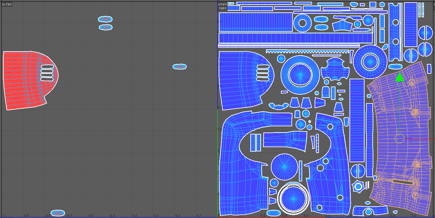The image size is (435, 218).
Task: Select the large ring island with radial center
Action: point(300,74)
